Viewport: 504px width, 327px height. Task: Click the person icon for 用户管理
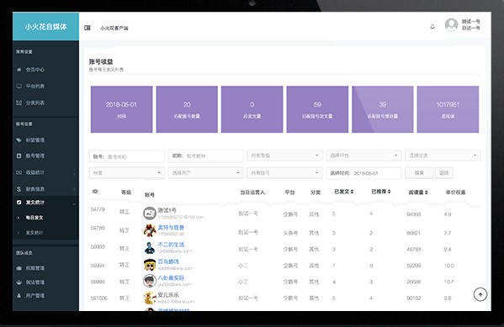pyautogui.click(x=19, y=296)
